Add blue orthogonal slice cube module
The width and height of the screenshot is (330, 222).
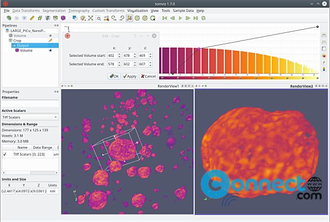pos(47,18)
